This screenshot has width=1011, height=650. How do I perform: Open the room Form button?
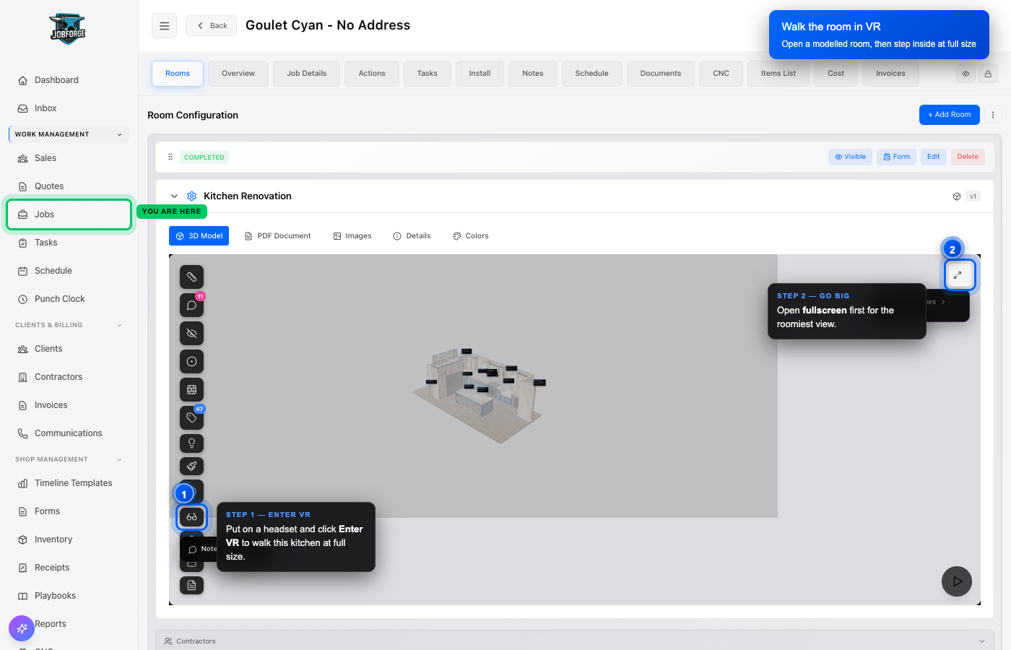point(896,157)
